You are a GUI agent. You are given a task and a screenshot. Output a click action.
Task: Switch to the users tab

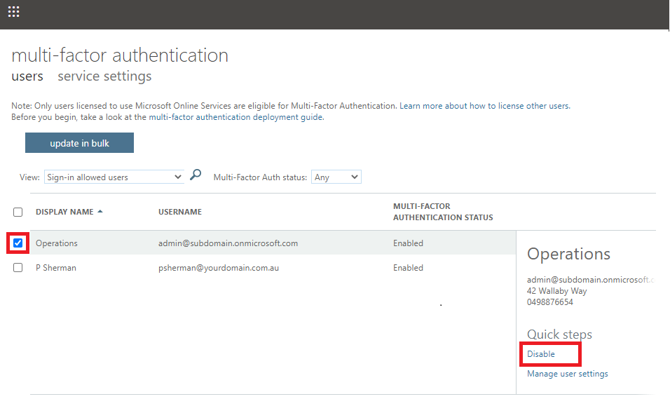[27, 76]
